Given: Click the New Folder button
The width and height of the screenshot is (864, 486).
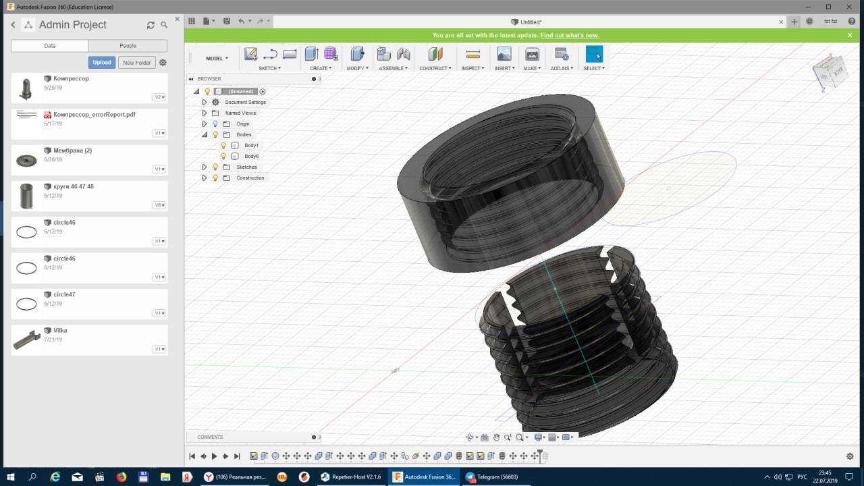Looking at the screenshot, I should tap(137, 63).
